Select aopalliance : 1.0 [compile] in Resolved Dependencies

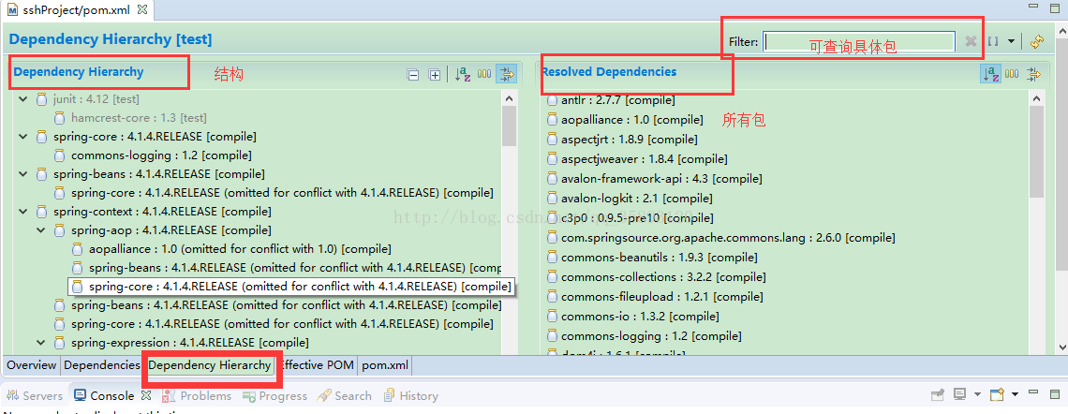tap(632, 120)
